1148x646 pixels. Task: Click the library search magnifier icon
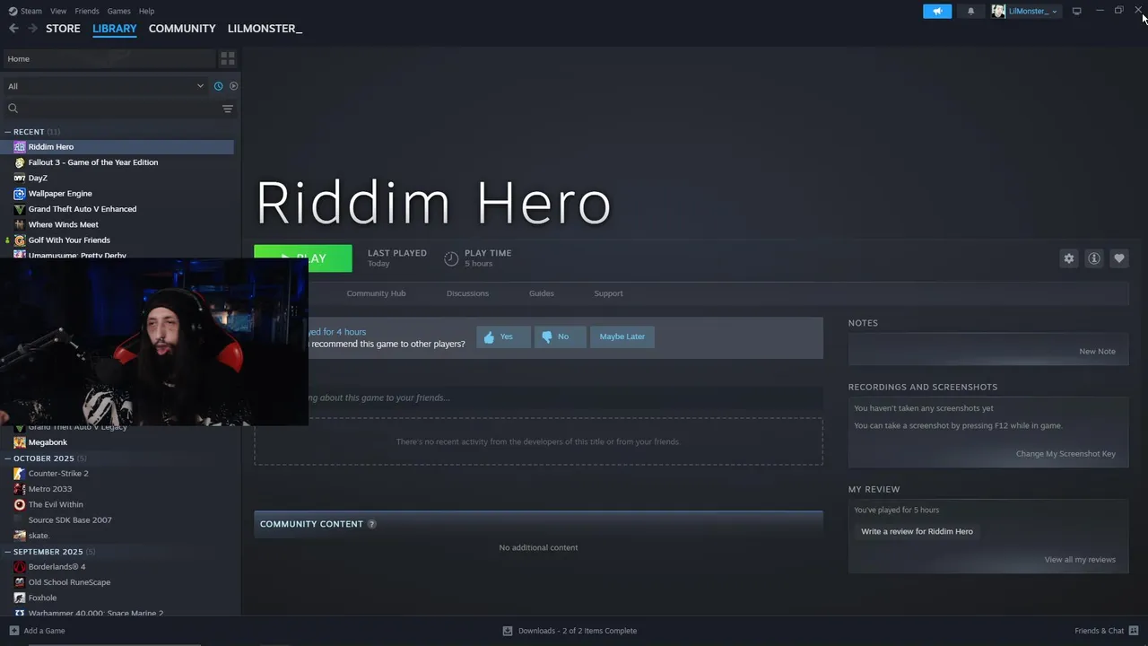pos(13,109)
